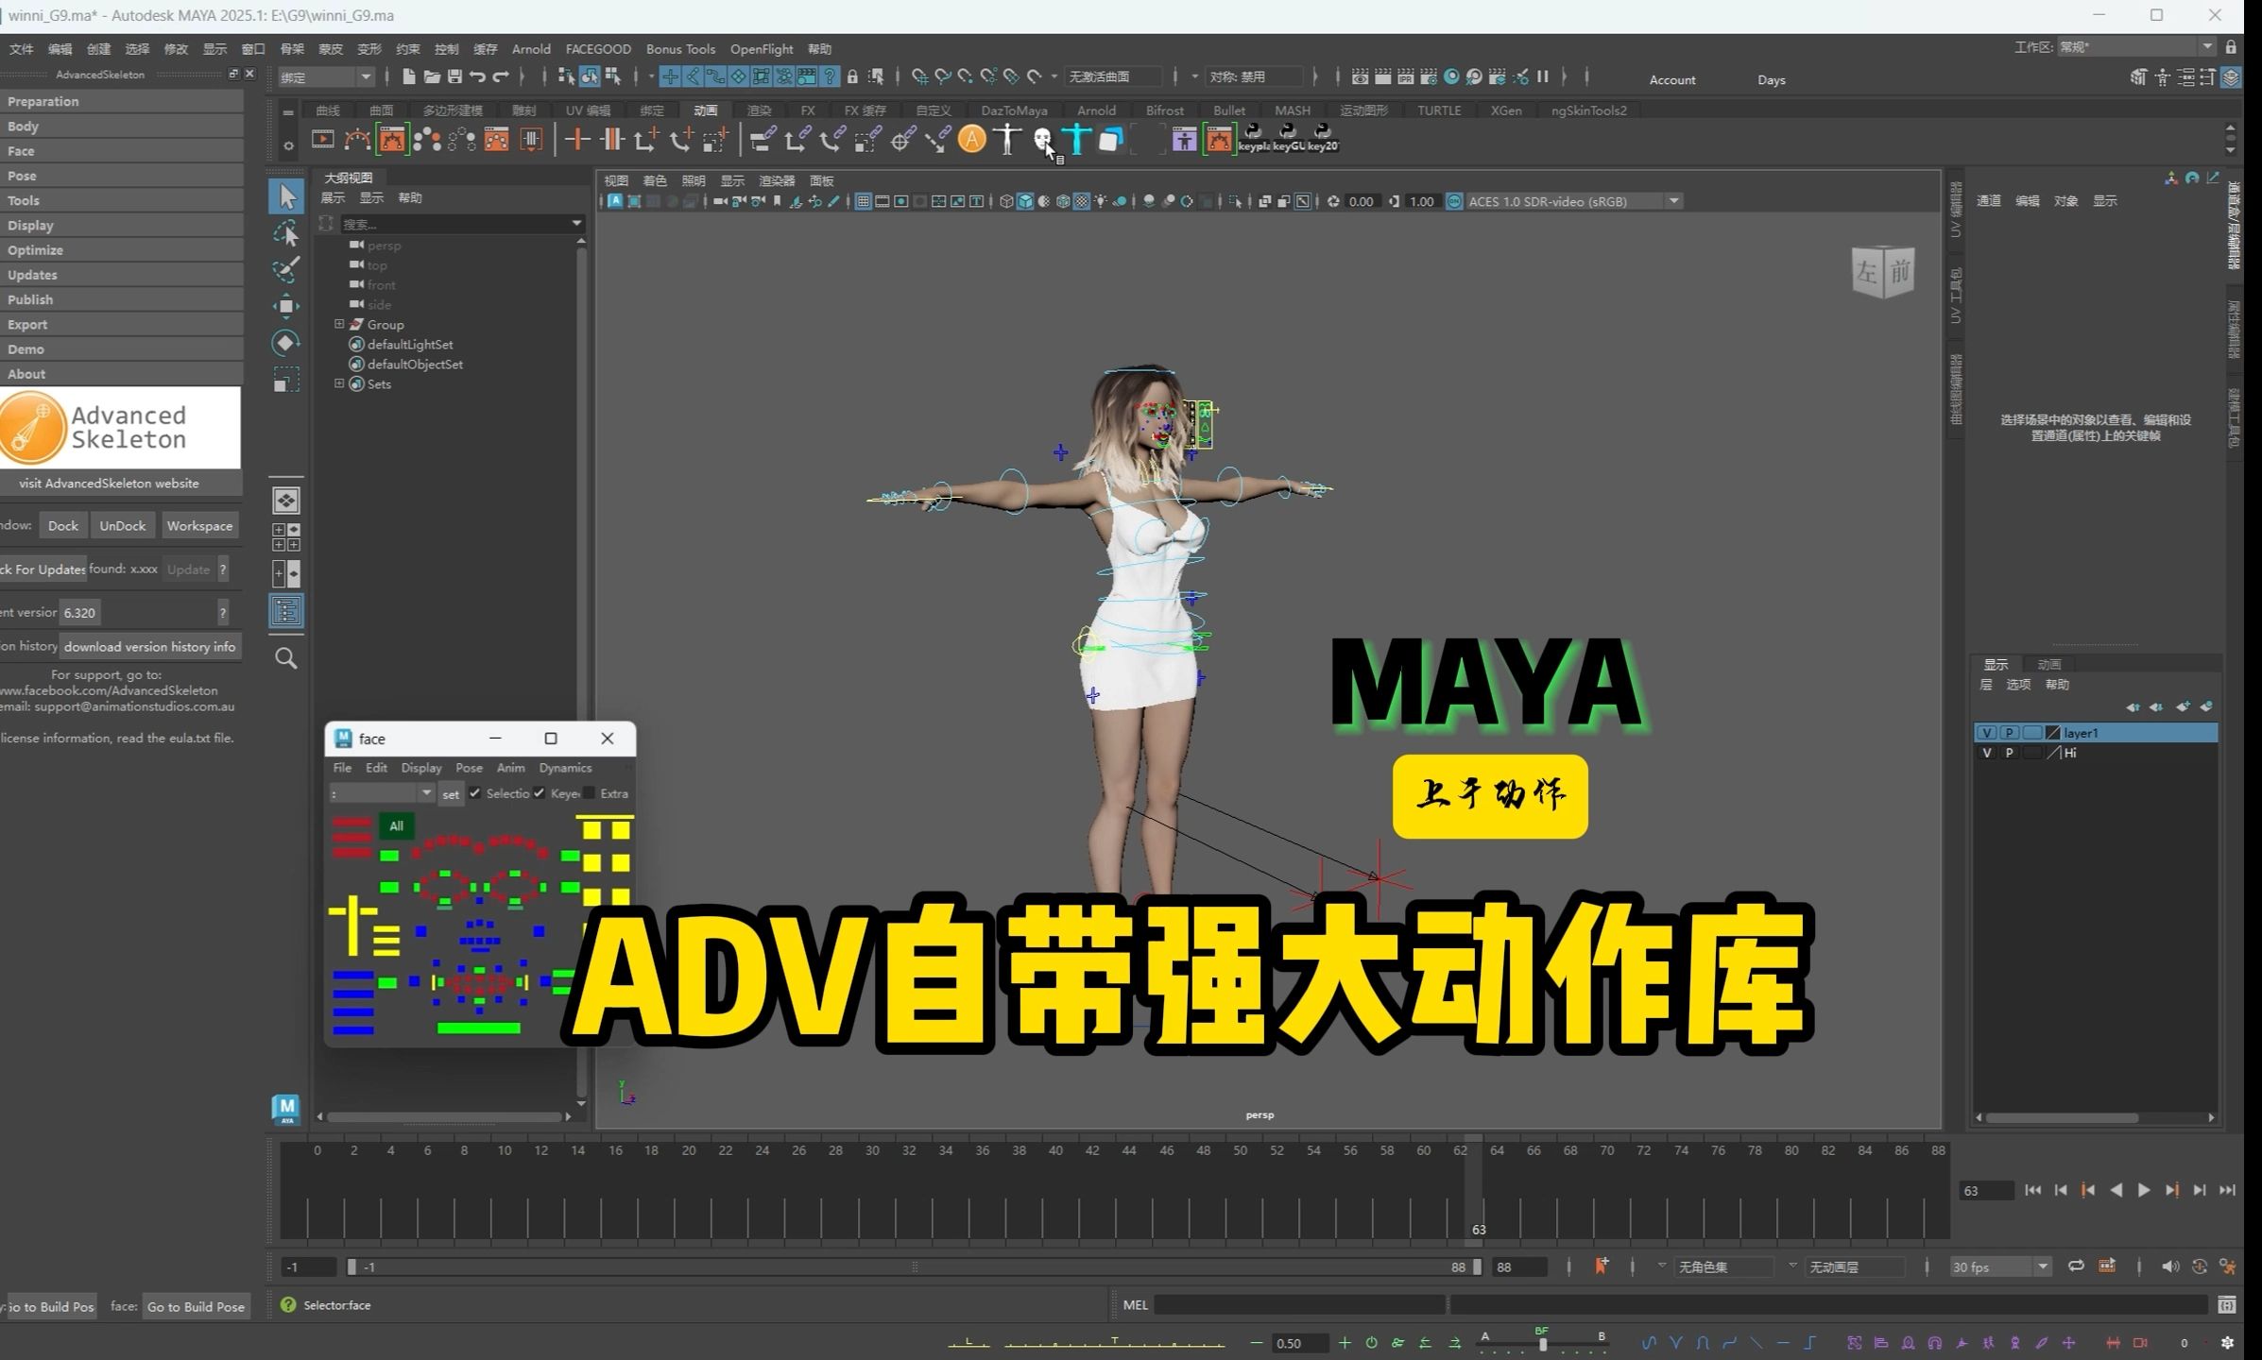Click the New Scene icon in the status line
The height and width of the screenshot is (1360, 2262).
(x=409, y=76)
